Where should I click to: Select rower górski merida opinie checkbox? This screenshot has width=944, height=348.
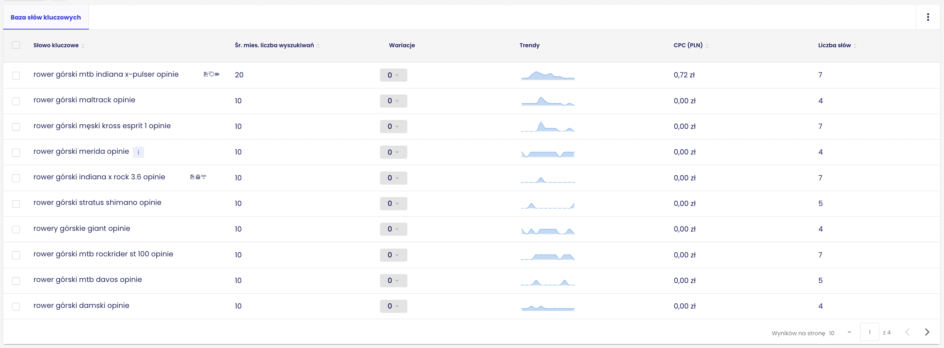(16, 152)
